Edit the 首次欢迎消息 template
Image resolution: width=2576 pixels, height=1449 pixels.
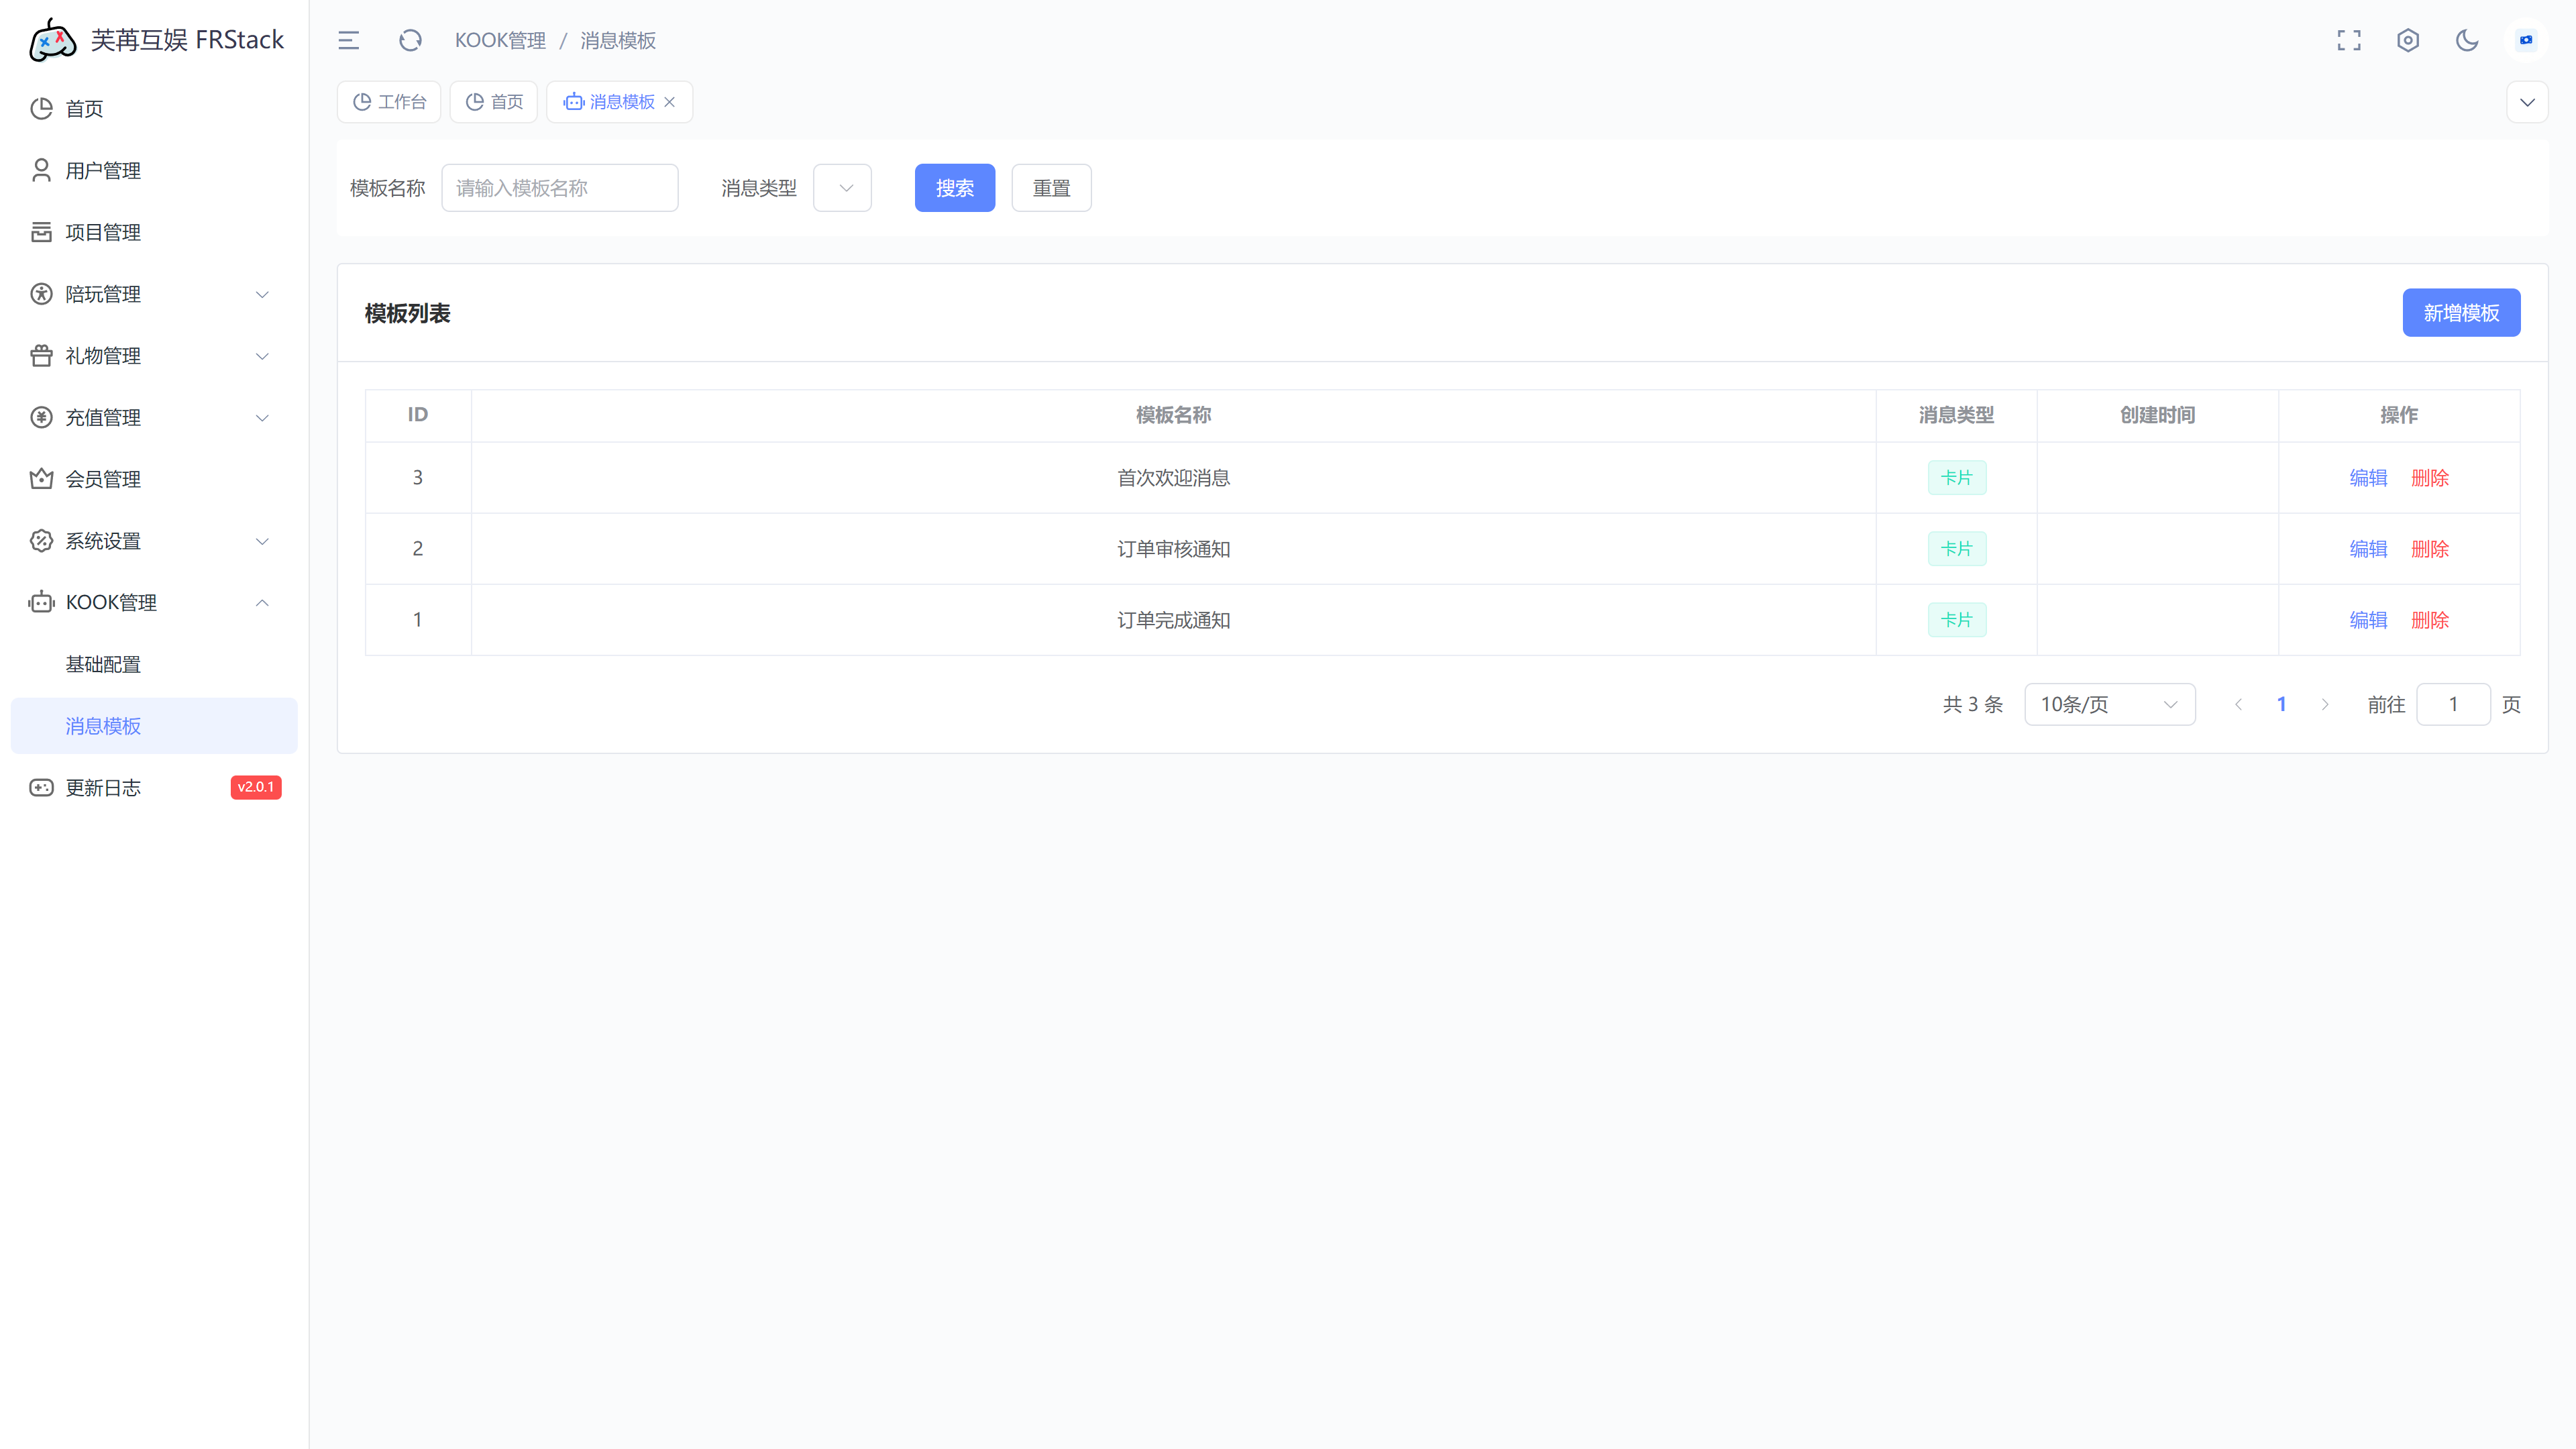coord(2368,478)
